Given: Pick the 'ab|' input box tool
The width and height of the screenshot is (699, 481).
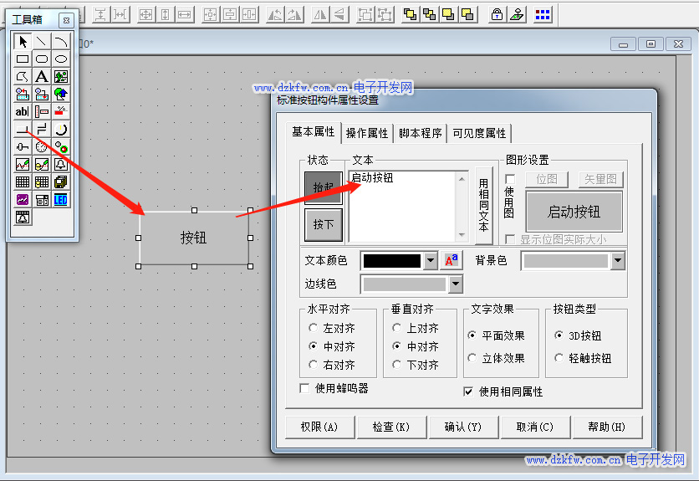Looking at the screenshot, I should click(x=23, y=112).
